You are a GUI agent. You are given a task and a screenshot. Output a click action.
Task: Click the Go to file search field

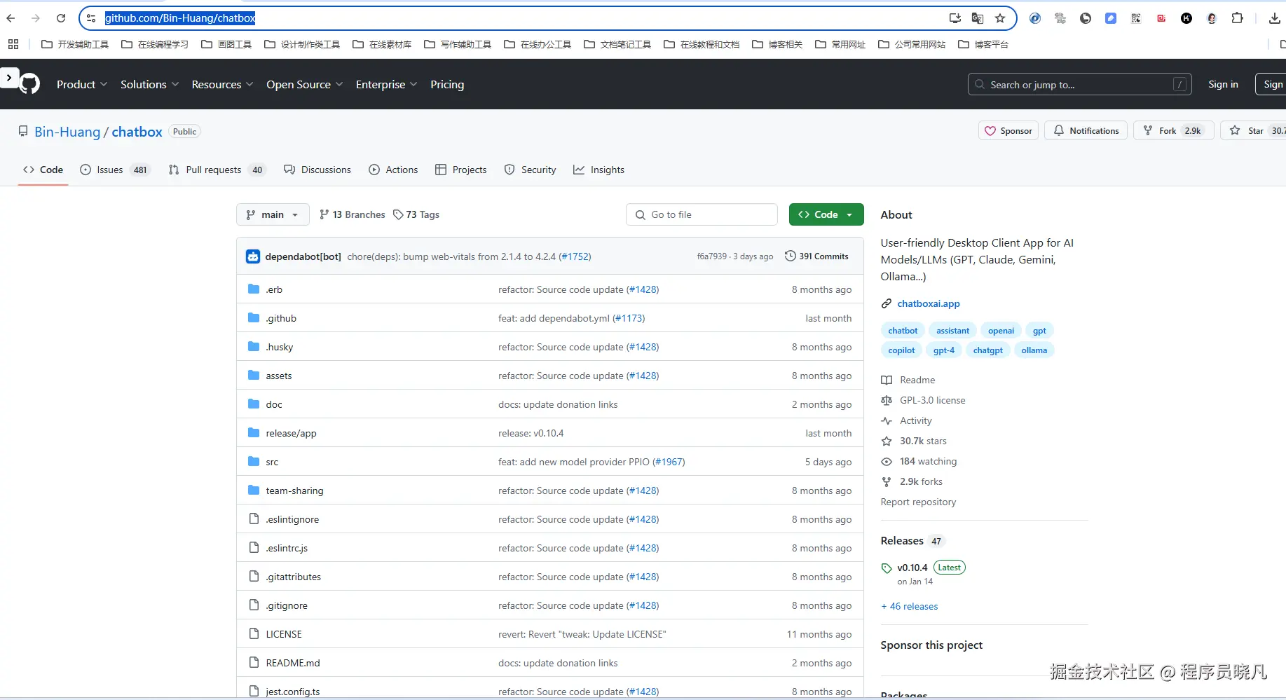(702, 214)
